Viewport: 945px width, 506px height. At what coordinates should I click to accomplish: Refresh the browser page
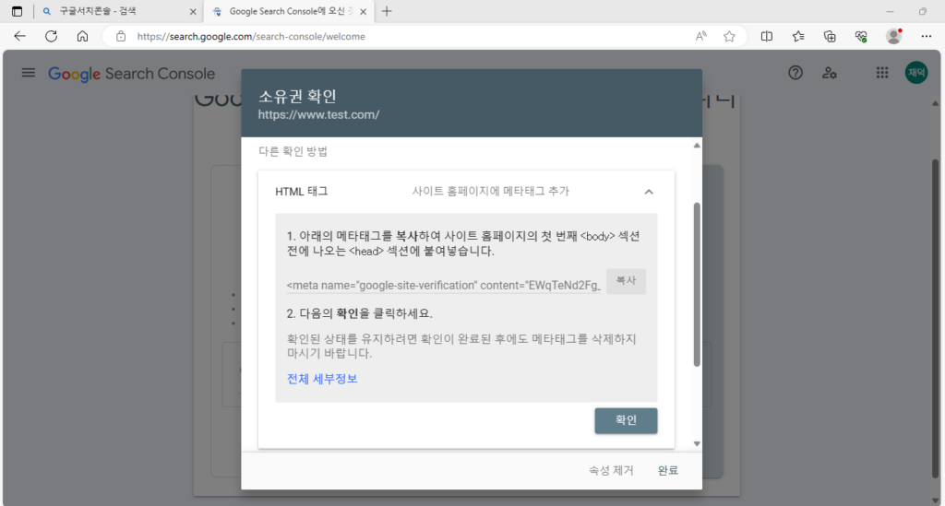click(52, 36)
